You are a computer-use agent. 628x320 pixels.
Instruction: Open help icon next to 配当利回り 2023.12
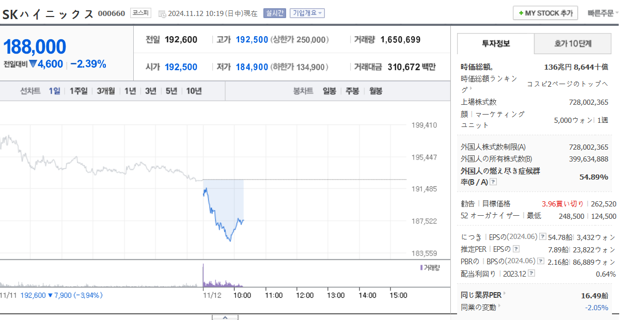[x=531, y=274]
